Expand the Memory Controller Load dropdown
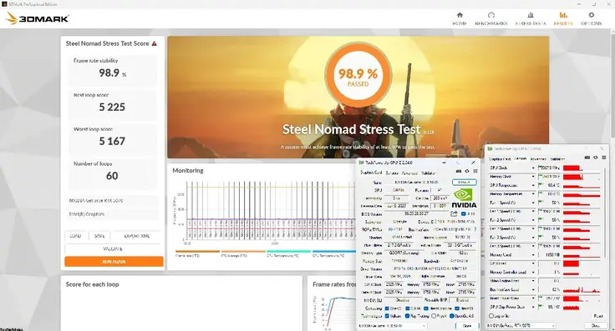Screen dimensions: 615x331 (533, 272)
